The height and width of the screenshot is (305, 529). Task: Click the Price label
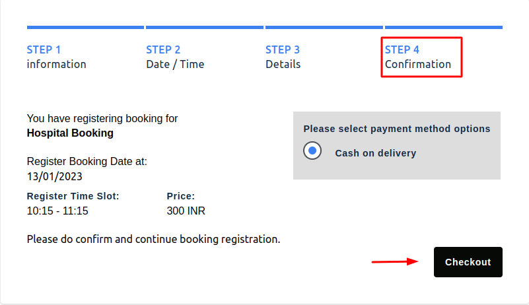pyautogui.click(x=181, y=196)
